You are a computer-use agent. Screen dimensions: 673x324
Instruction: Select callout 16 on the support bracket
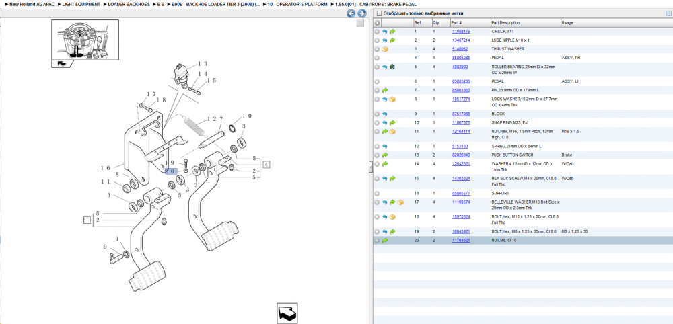point(106,168)
